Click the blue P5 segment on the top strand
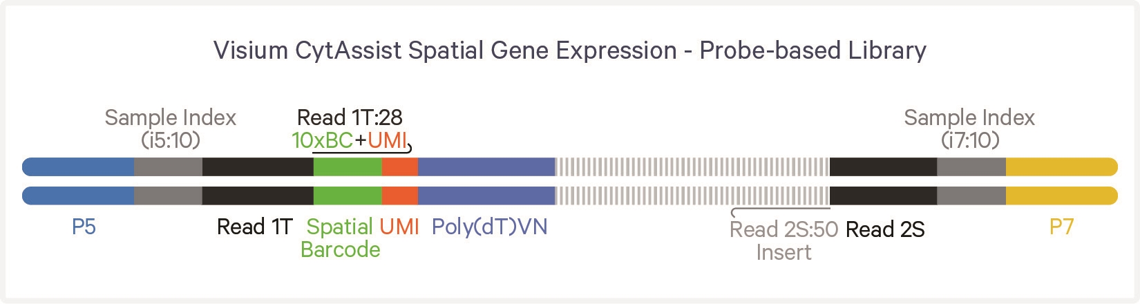Viewport: 1140px width, 304px height. click(79, 167)
